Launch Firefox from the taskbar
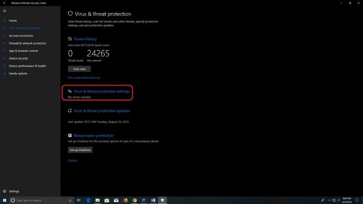Image resolution: width=363 pixels, height=204 pixels. tap(125, 200)
